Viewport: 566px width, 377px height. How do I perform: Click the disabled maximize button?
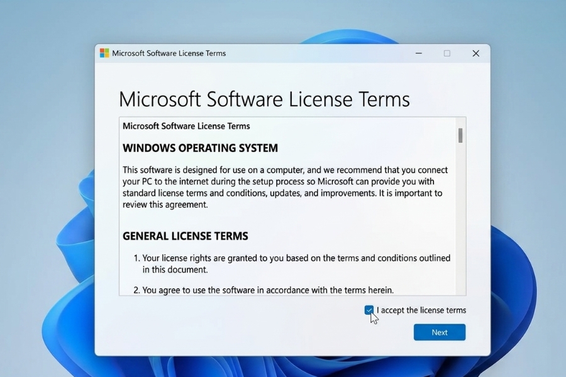click(x=447, y=53)
